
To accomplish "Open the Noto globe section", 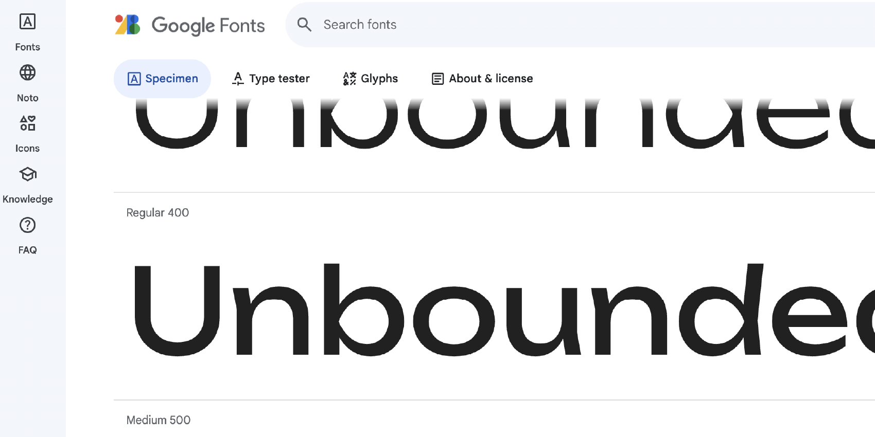I will tap(27, 83).
